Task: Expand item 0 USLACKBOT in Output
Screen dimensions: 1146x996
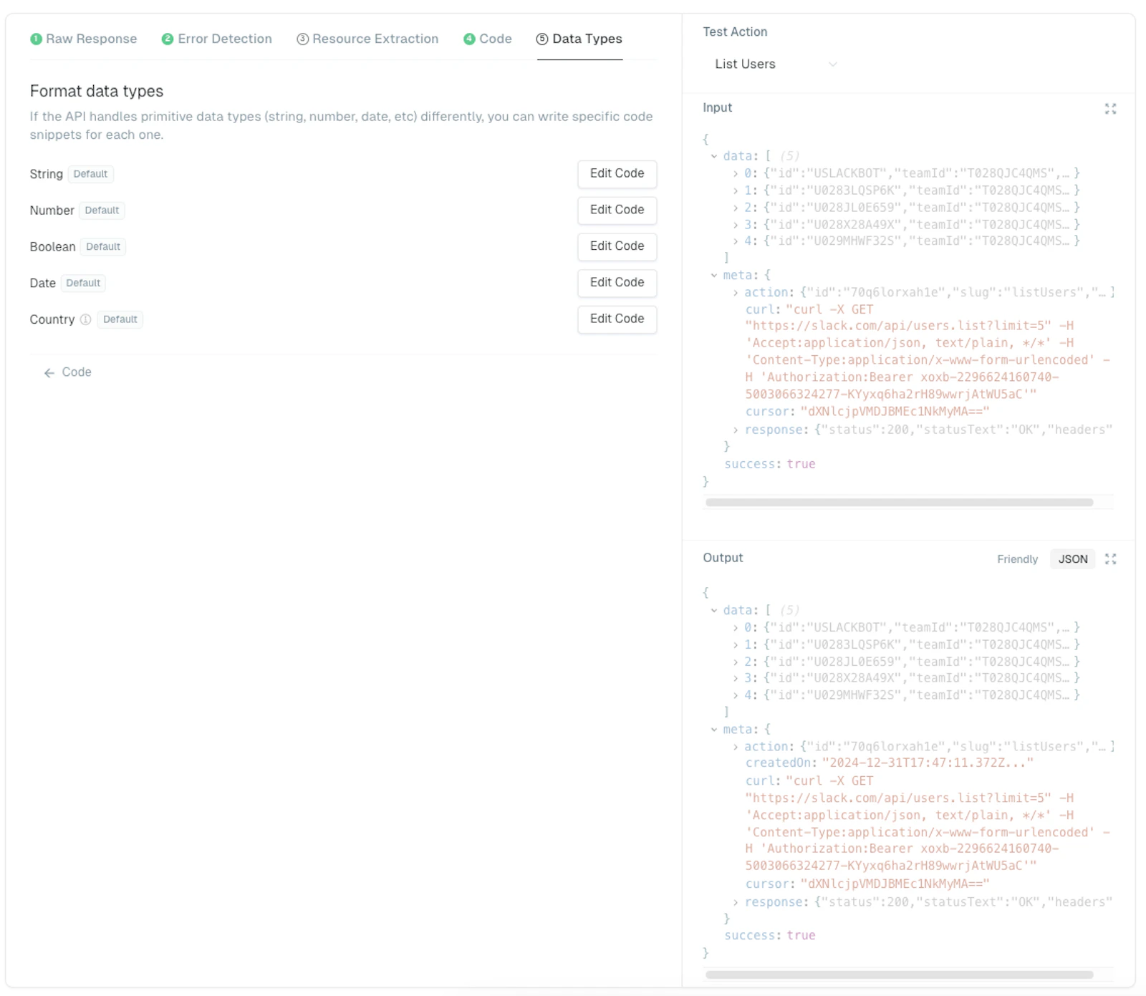Action: point(736,627)
